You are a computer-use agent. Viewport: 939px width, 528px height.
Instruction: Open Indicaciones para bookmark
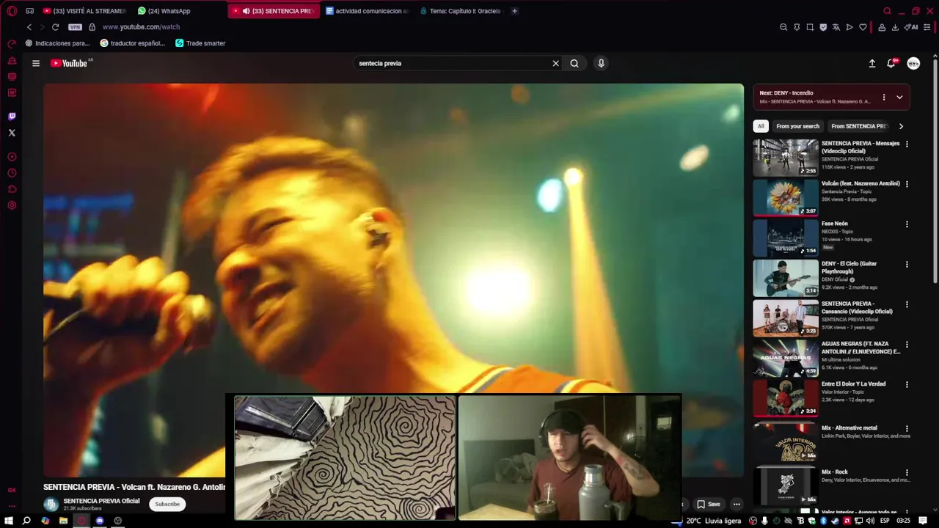[57, 43]
